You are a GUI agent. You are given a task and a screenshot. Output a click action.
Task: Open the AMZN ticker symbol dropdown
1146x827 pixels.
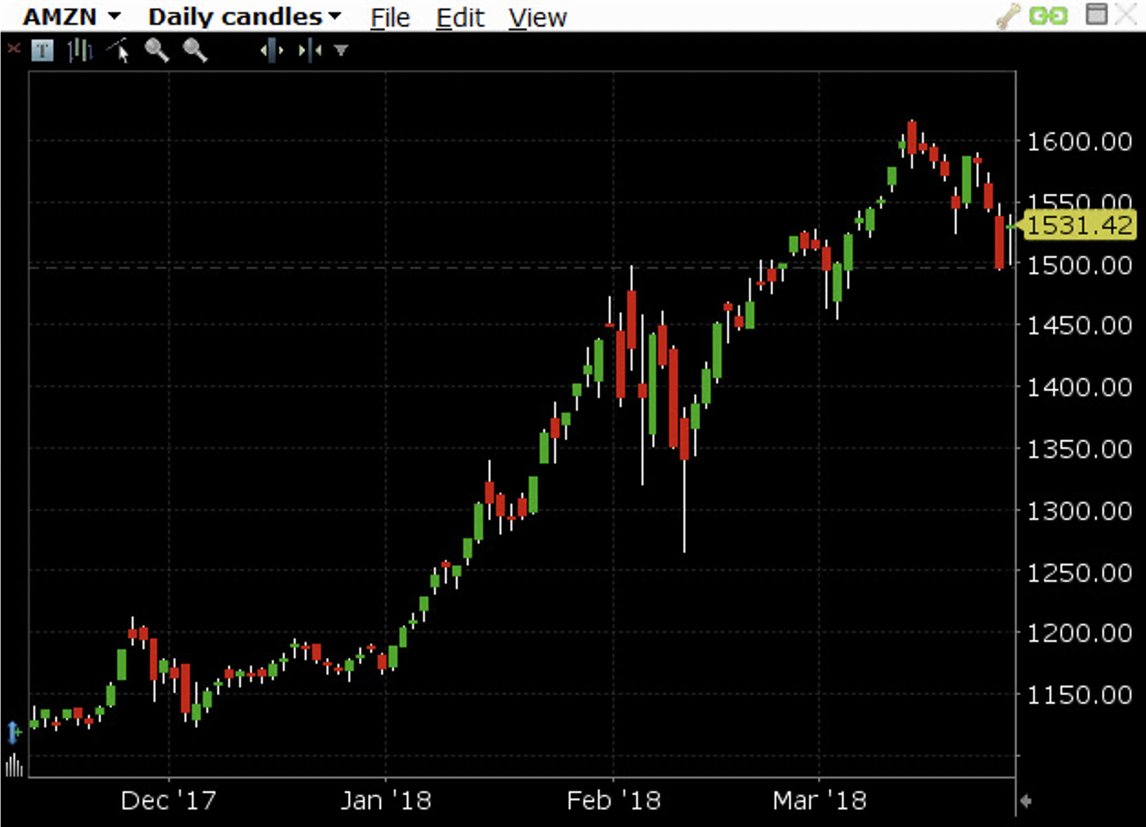[72, 16]
